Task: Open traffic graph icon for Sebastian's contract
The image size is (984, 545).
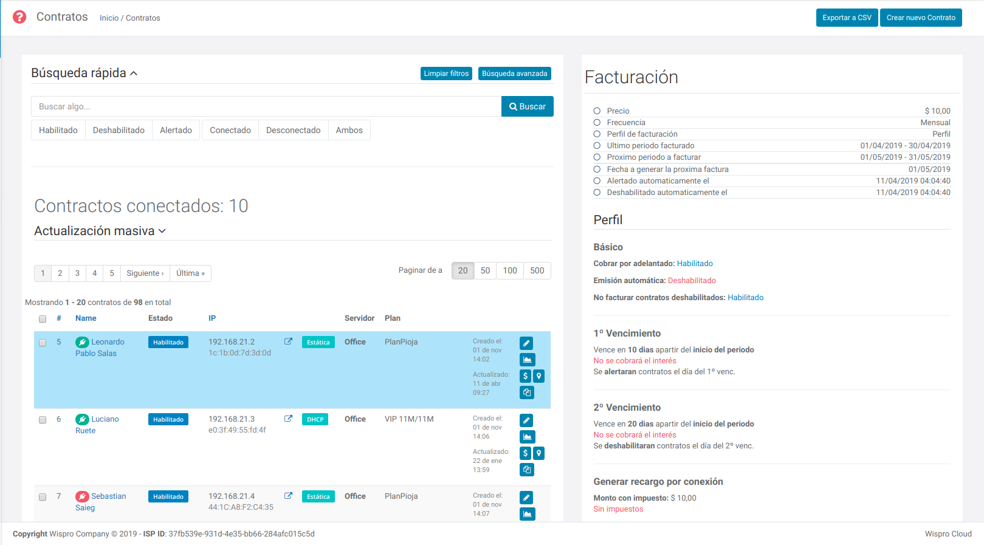Action: click(x=528, y=514)
